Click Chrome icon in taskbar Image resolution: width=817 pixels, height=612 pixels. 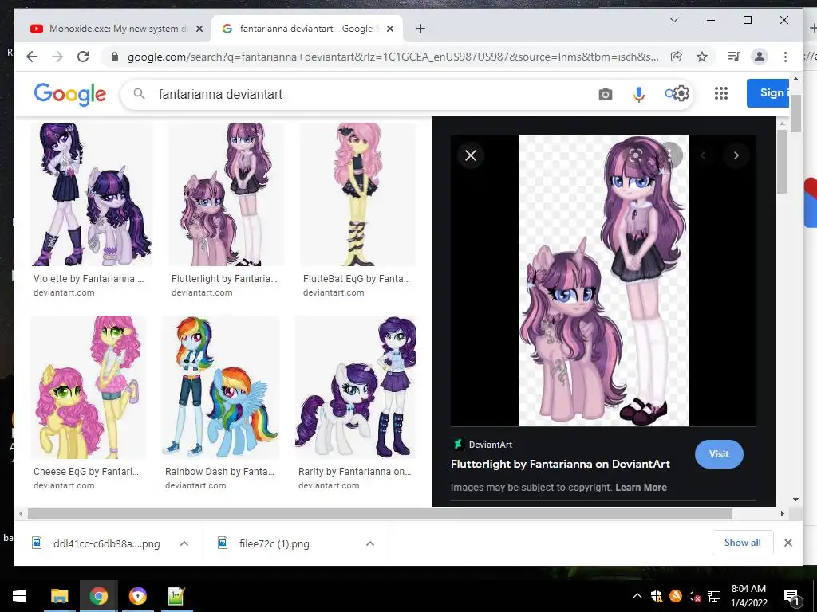tap(98, 596)
